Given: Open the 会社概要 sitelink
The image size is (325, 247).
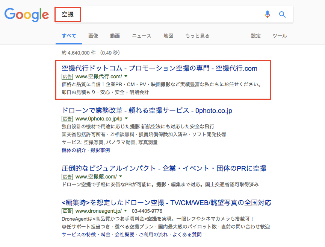Looking at the screenshot, I should pyautogui.click(x=125, y=235).
